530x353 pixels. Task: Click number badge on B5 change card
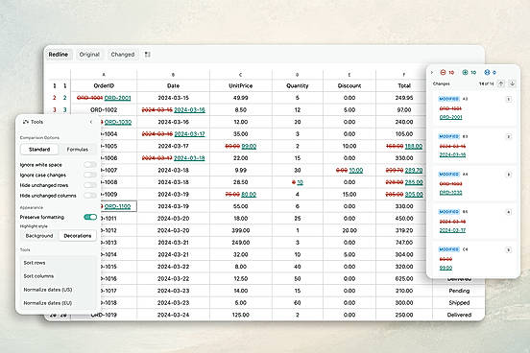pos(508,212)
